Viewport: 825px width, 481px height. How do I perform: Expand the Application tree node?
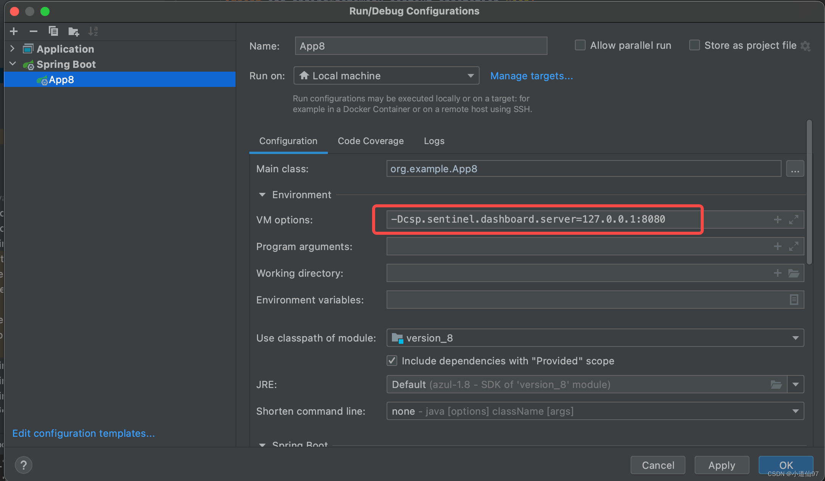(x=12, y=49)
